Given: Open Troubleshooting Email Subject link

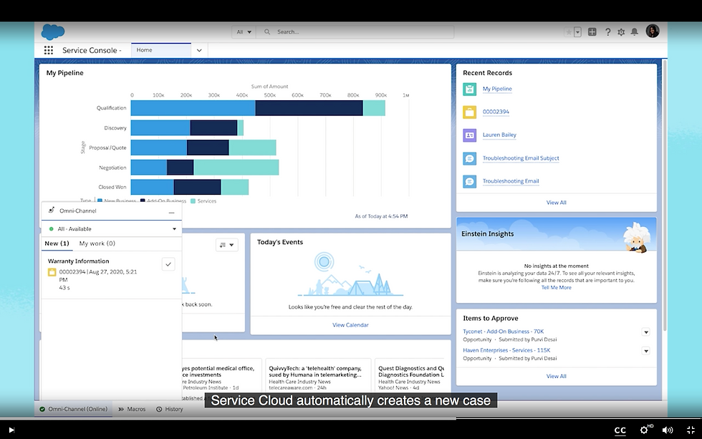Looking at the screenshot, I should [521, 158].
